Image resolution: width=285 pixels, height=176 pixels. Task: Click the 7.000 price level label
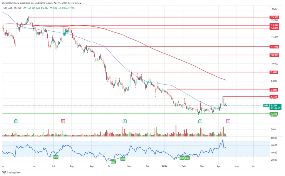click(274, 90)
